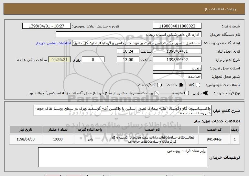This screenshot has height=176, width=249.
Task: Click the request creator name field
Action: 137,43
